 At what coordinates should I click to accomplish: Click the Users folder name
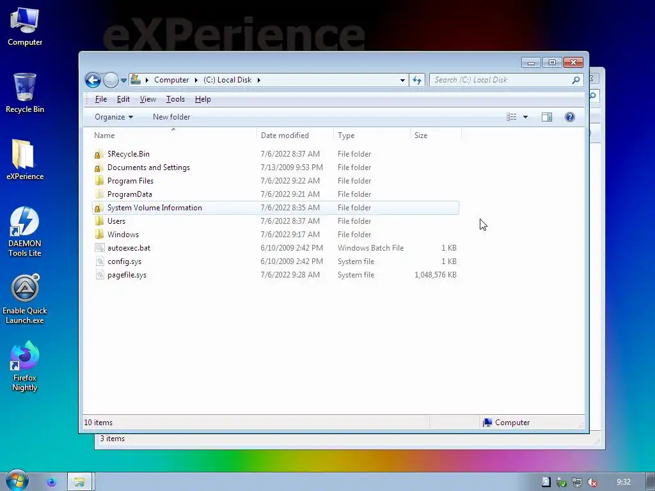click(116, 221)
